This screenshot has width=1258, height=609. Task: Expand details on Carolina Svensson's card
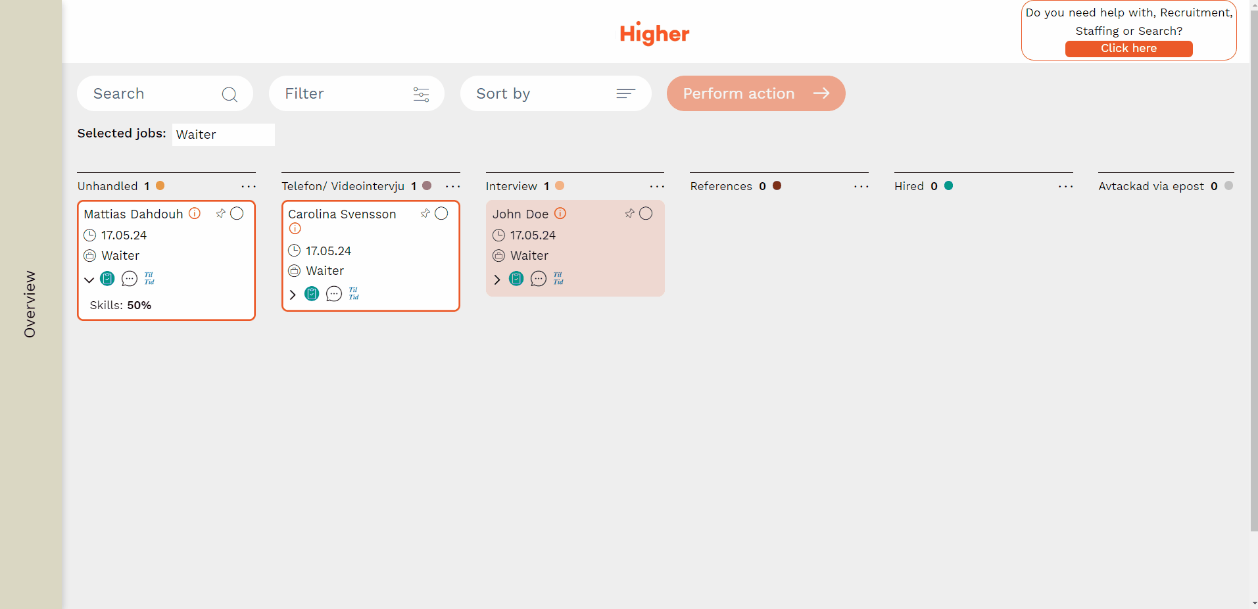293,295
